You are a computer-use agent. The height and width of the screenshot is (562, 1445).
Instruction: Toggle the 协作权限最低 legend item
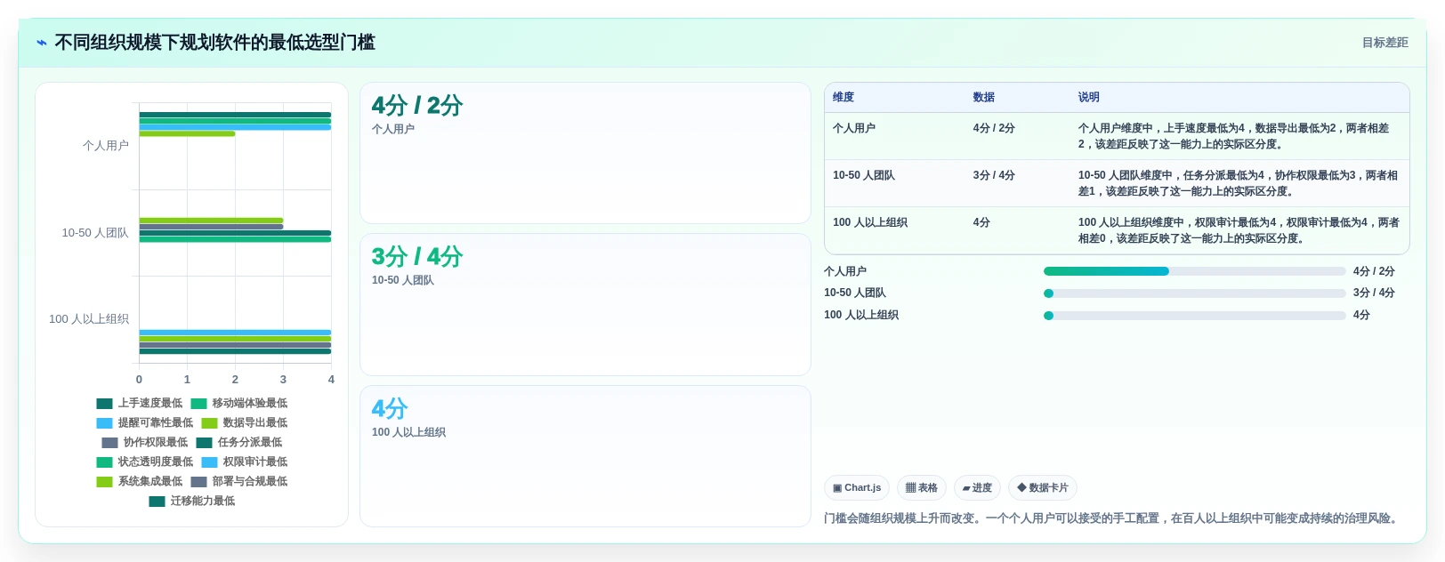tap(145, 443)
